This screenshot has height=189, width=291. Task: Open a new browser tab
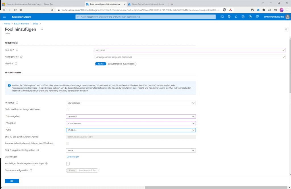[x=172, y=4]
